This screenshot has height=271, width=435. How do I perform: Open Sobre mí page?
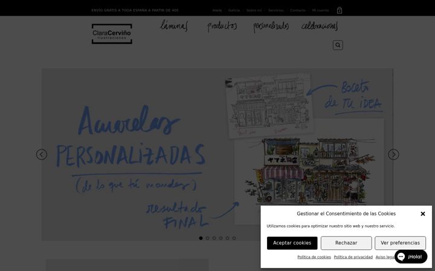254,10
